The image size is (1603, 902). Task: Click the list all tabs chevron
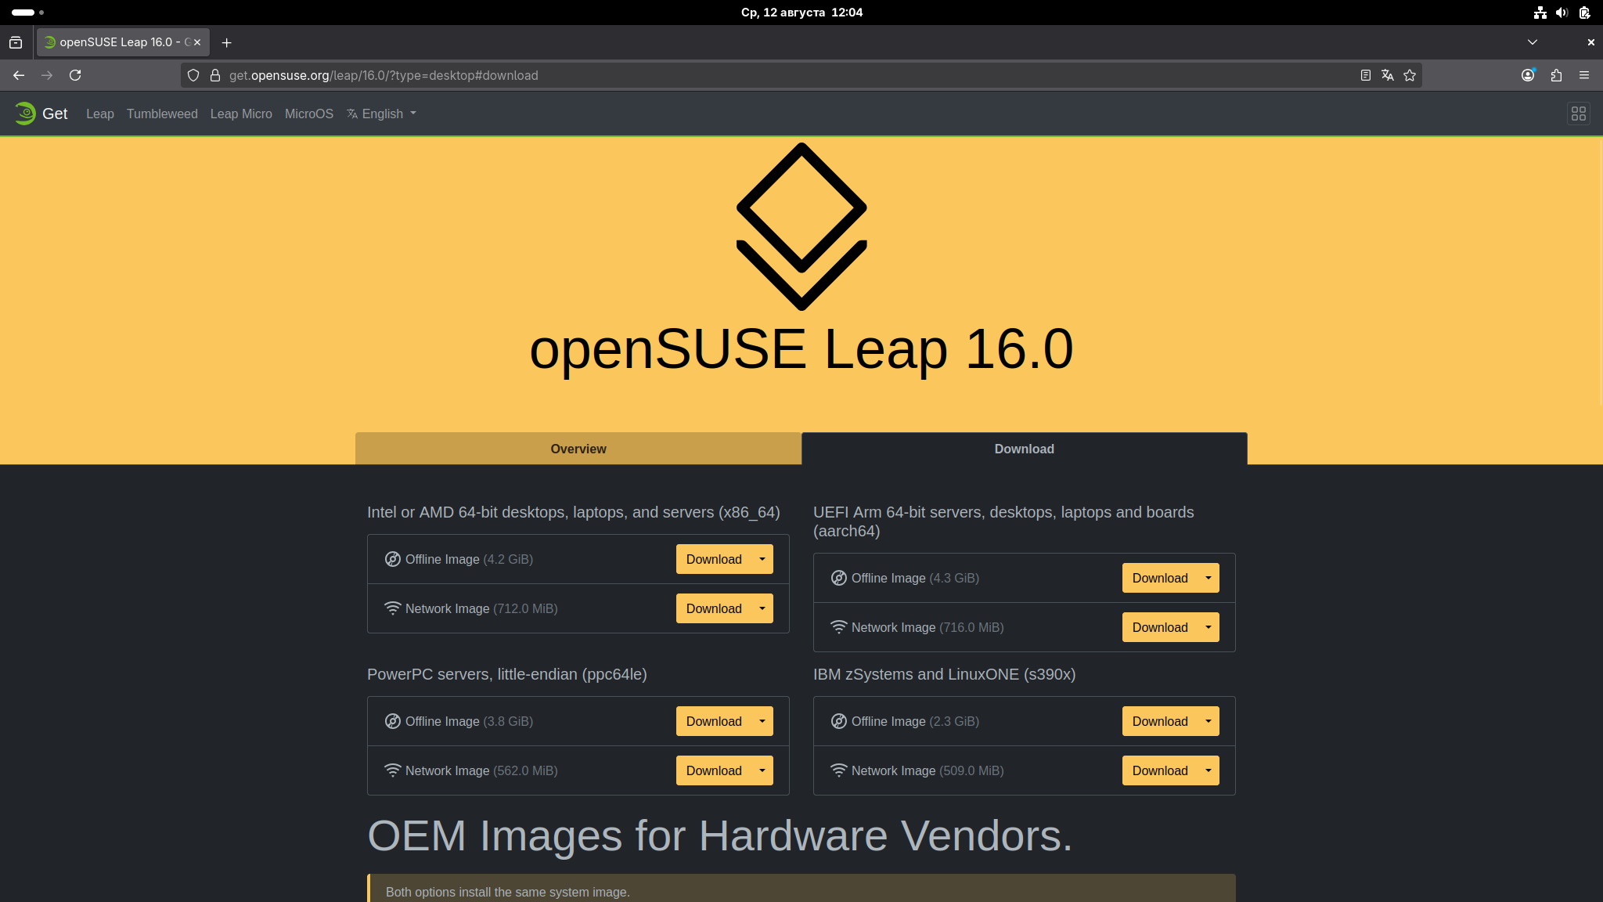tap(1533, 42)
